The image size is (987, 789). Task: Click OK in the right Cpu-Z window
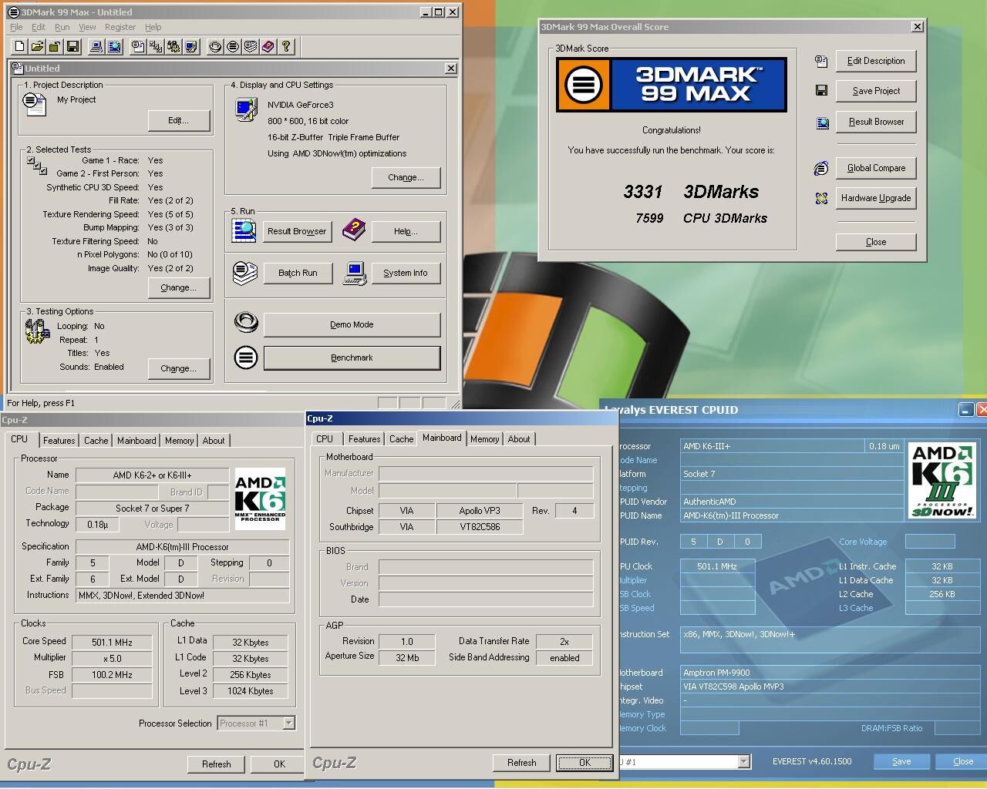point(584,763)
